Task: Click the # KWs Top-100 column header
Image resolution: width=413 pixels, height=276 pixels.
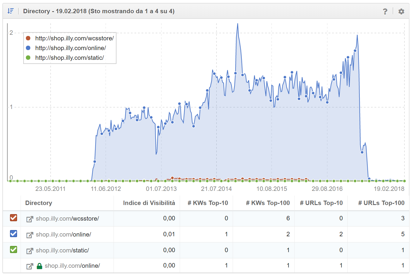Action: [x=268, y=203]
